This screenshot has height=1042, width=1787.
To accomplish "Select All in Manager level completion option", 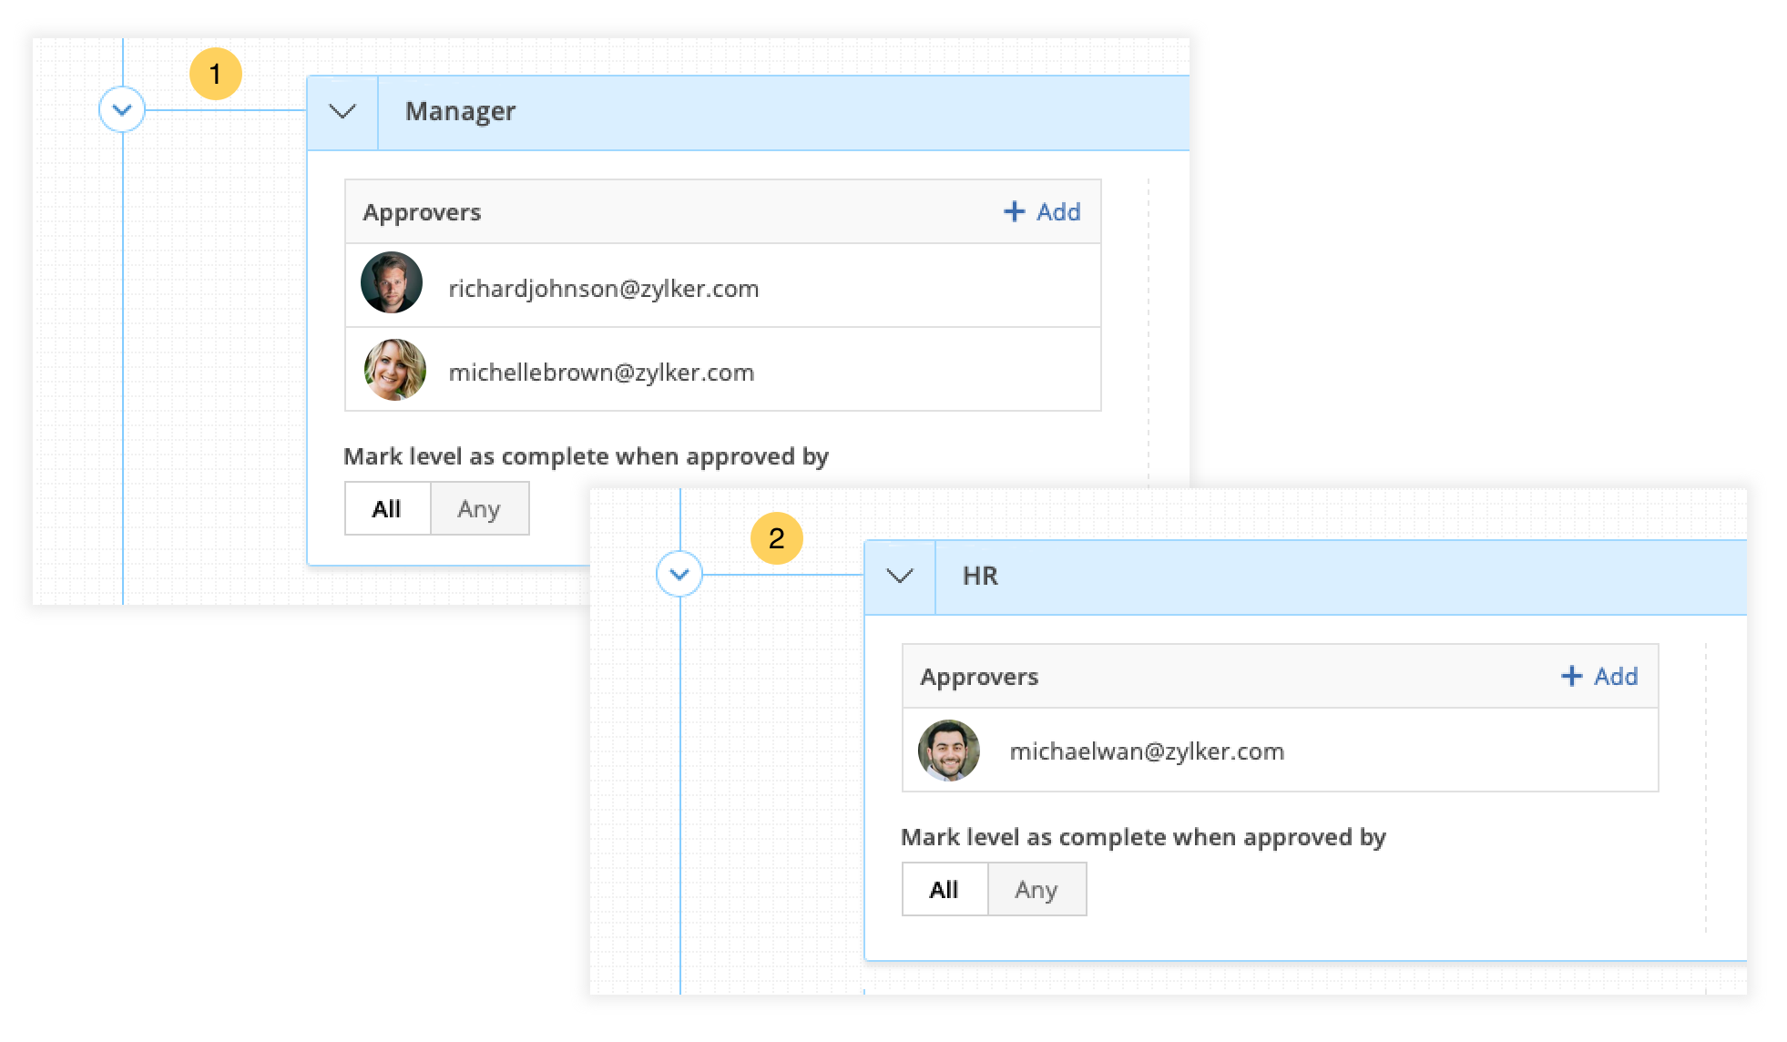I will (x=387, y=509).
